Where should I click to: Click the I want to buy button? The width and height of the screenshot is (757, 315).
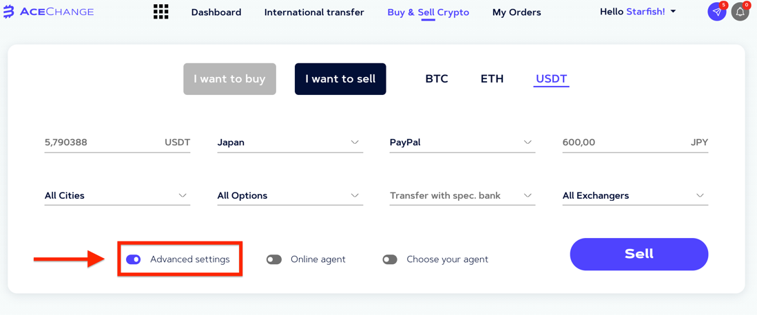tap(230, 79)
